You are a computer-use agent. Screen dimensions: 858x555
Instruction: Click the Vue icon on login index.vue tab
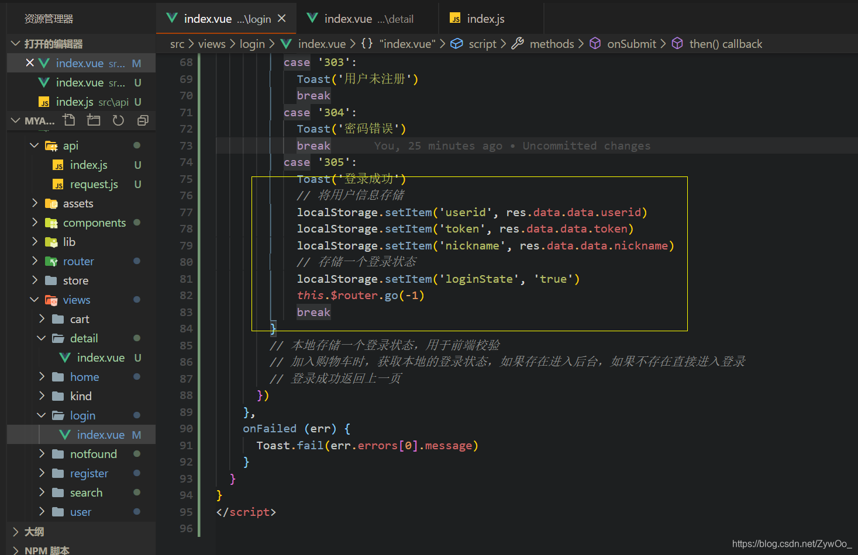172,18
